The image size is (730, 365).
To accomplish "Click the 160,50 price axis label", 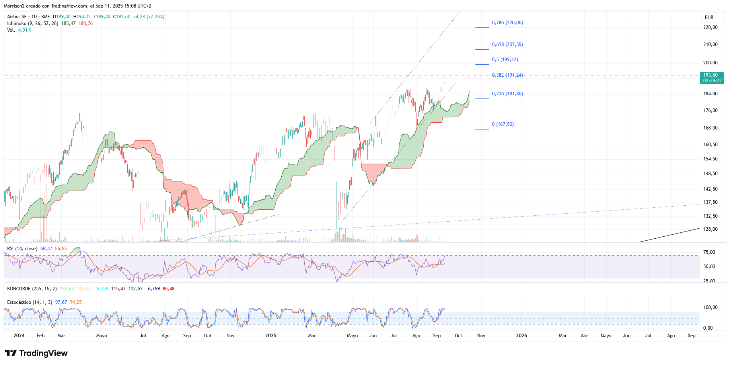I will pyautogui.click(x=711, y=145).
